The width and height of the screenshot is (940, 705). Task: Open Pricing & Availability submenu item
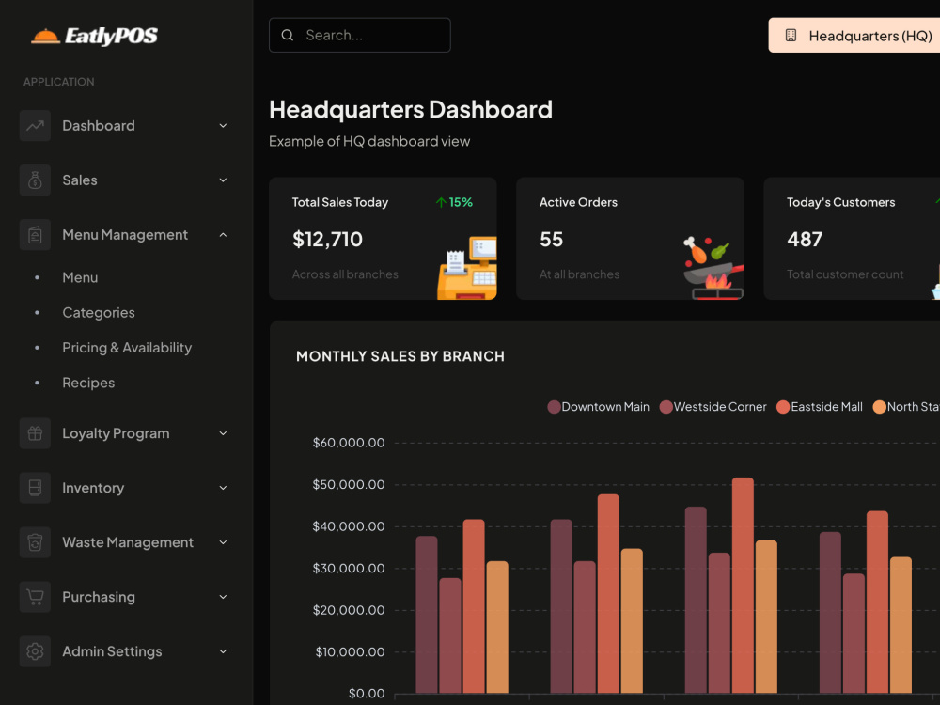127,348
